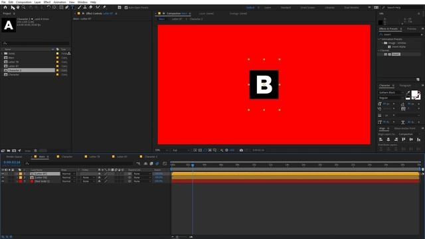Select the Pen tool
425x239 pixels.
tap(66, 7)
